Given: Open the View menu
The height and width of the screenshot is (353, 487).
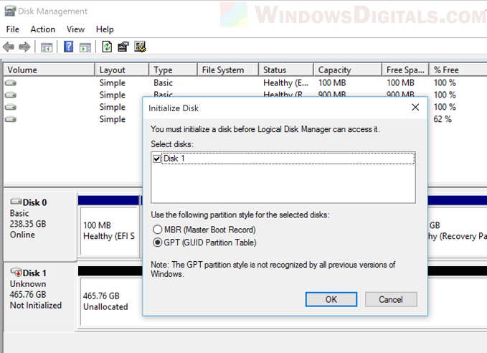Looking at the screenshot, I should 75,29.
